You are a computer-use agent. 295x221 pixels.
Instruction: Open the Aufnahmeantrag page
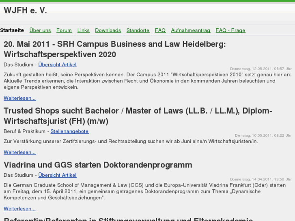(x=191, y=30)
